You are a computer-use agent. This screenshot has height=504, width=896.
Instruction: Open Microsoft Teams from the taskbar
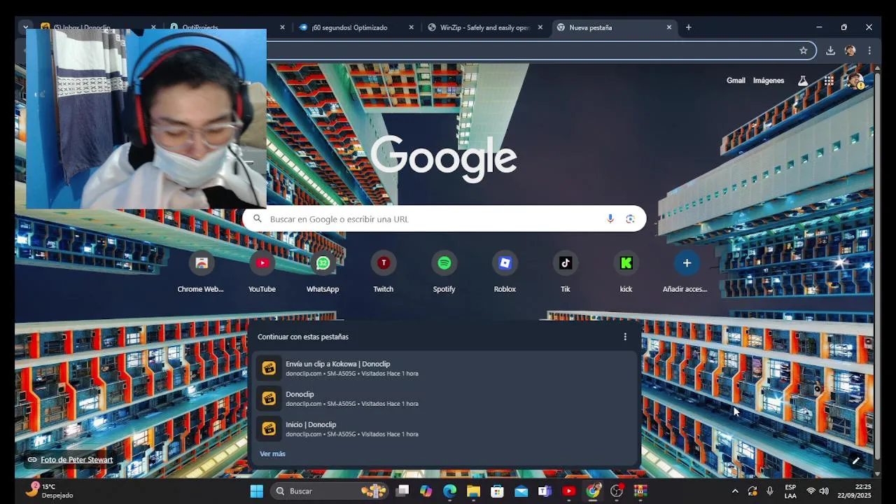click(x=545, y=491)
